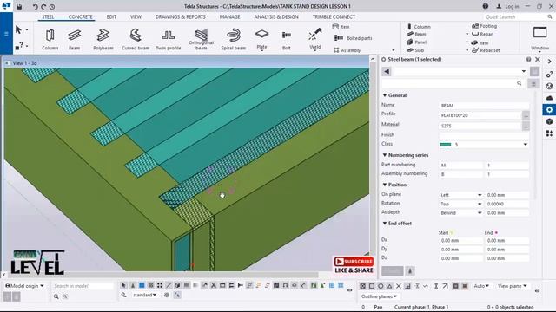Click the Undo icon

35,6
